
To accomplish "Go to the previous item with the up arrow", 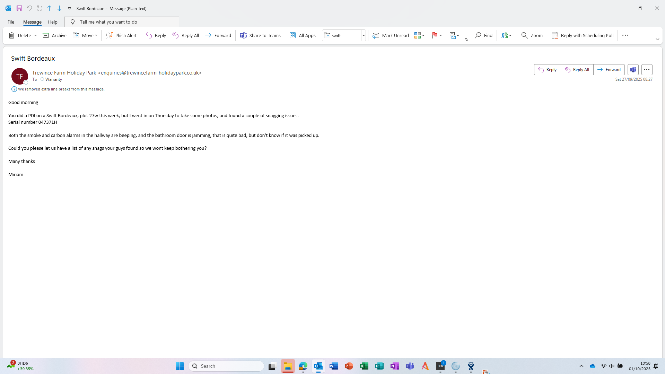I will (50, 8).
